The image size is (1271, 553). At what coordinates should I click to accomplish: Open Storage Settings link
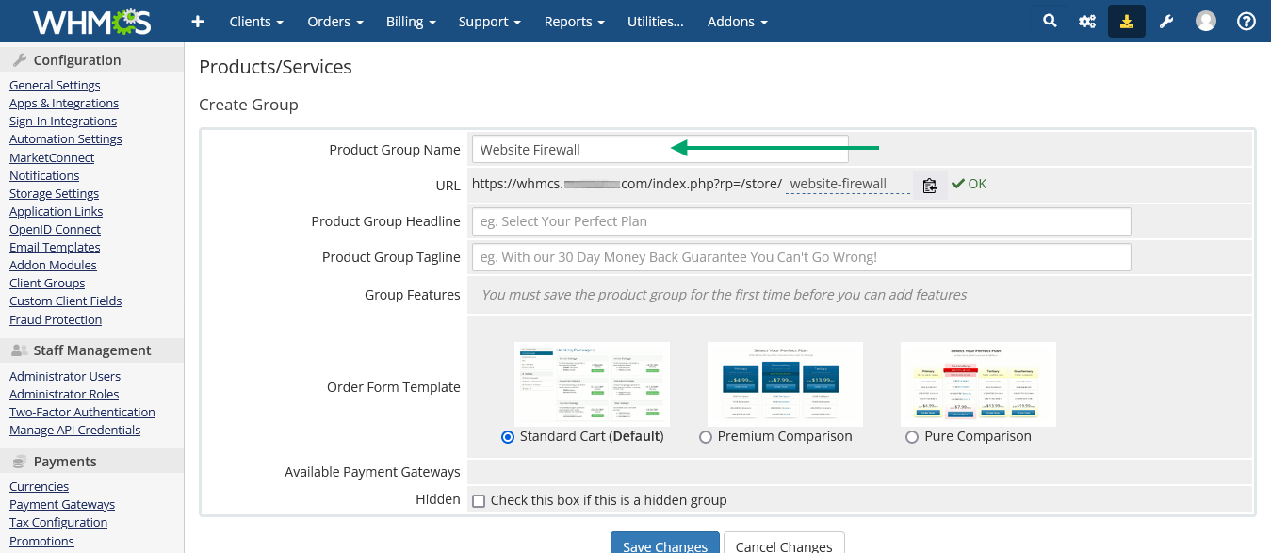[x=54, y=193]
